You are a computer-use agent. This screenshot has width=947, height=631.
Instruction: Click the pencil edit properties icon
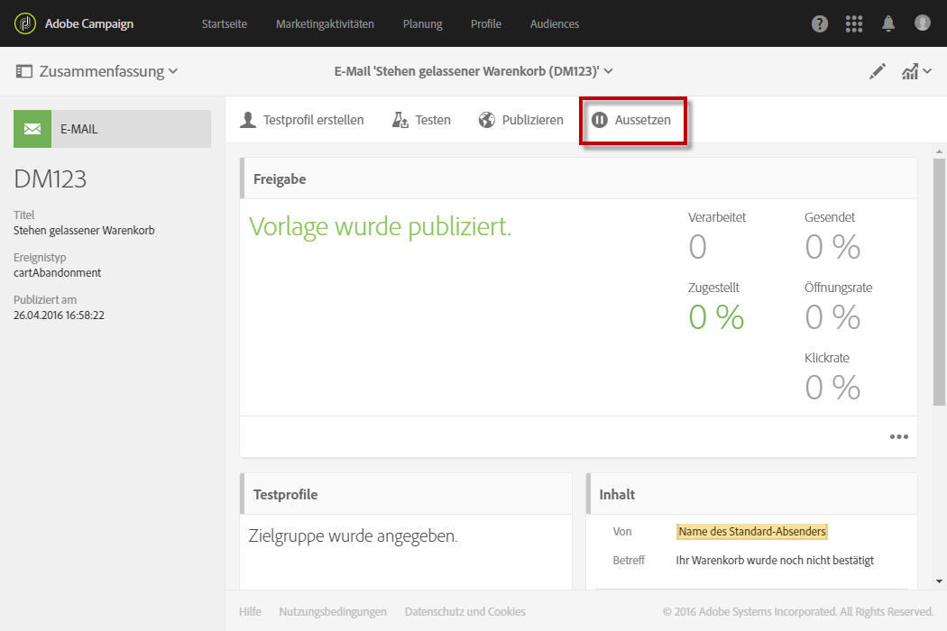tap(878, 72)
